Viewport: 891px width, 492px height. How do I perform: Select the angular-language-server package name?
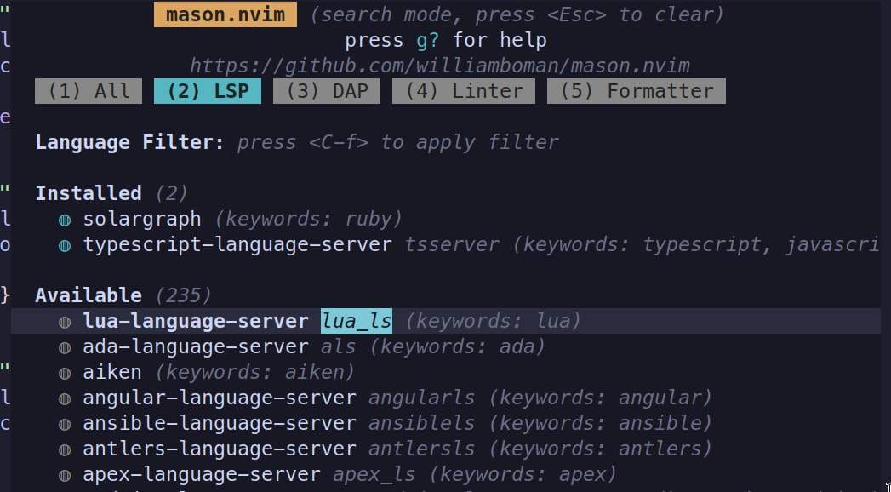220,398
